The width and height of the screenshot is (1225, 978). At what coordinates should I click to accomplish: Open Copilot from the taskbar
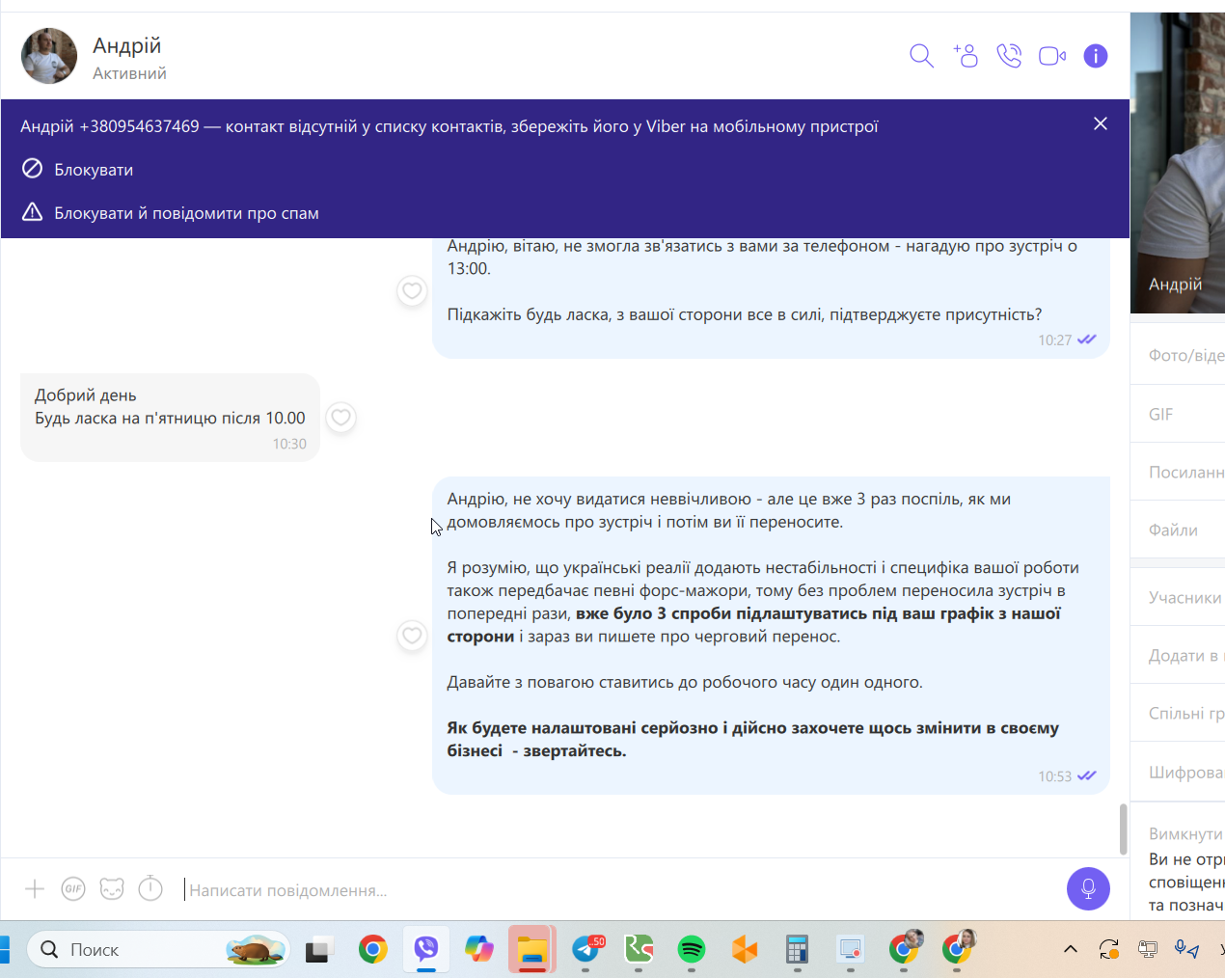[478, 950]
